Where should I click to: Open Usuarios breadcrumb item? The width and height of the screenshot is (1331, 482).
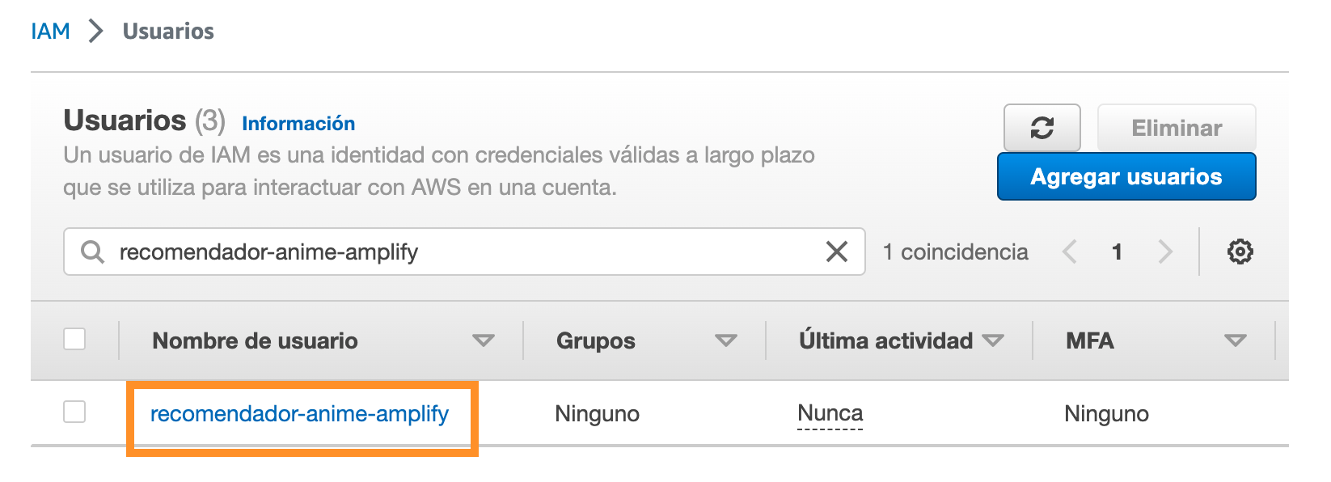pyautogui.click(x=168, y=31)
